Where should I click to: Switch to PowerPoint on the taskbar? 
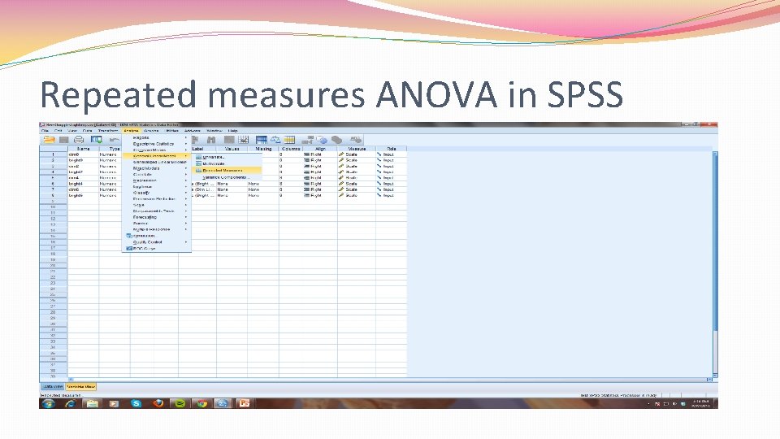pos(245,403)
